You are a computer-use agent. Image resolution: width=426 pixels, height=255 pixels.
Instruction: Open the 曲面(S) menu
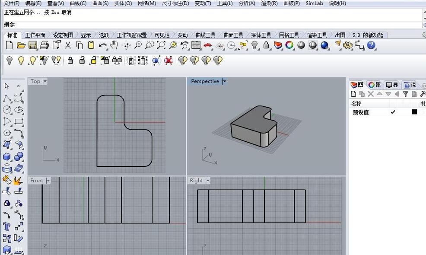point(101,3)
